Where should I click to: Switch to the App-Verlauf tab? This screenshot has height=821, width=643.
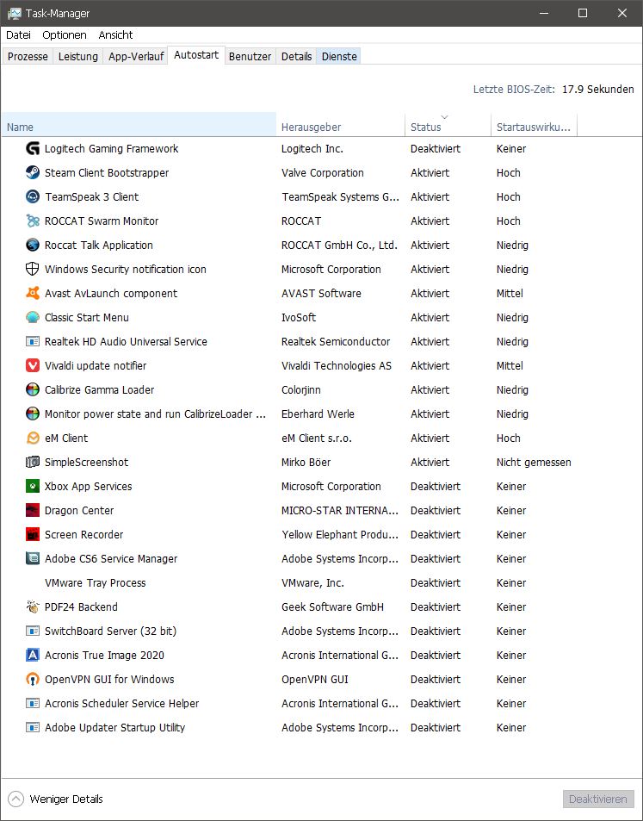point(136,57)
